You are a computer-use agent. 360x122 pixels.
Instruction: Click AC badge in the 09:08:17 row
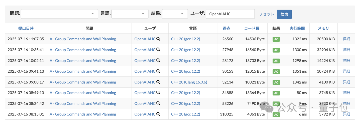276,82
